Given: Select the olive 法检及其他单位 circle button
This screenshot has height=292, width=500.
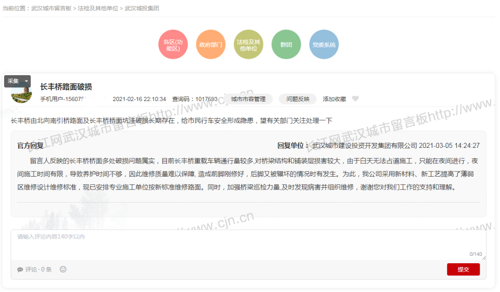Looking at the screenshot, I should pos(249,44).
